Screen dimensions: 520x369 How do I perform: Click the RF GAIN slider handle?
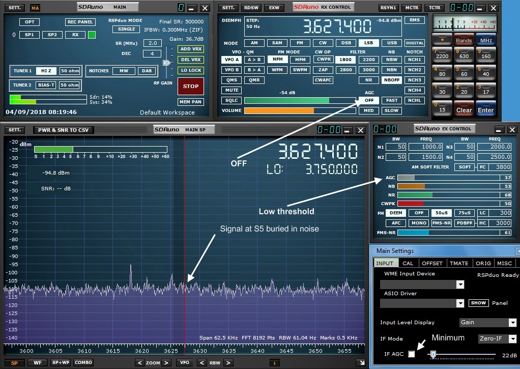pos(166,63)
